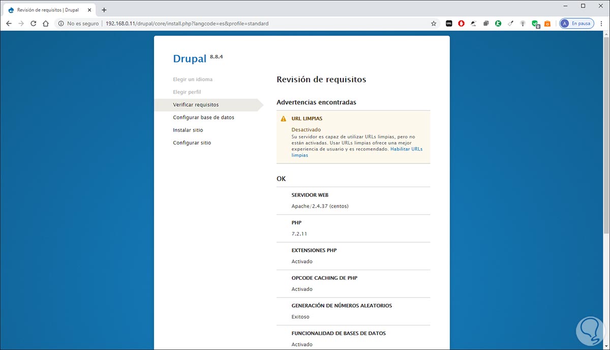Click the green K extension icon

498,23
